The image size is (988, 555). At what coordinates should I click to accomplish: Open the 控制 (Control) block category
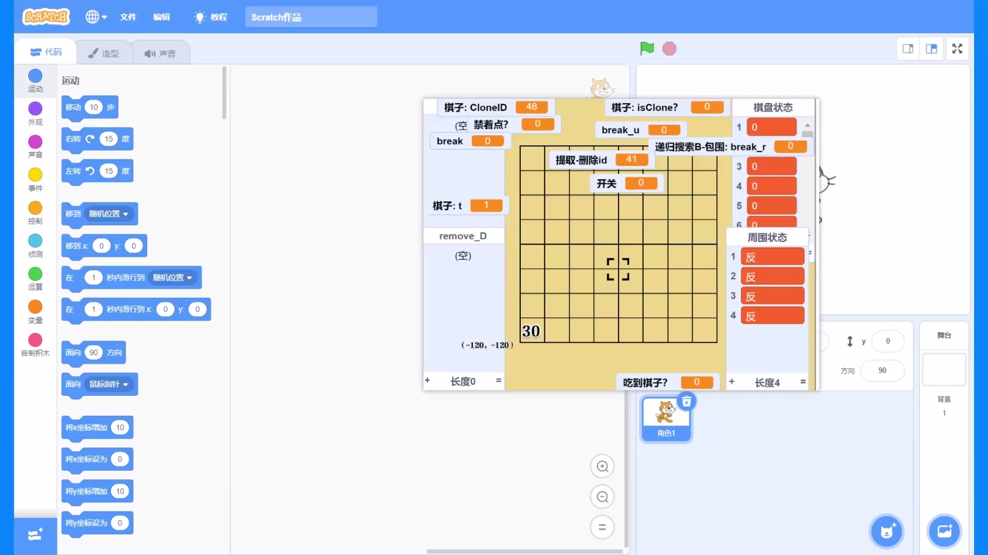click(x=34, y=213)
